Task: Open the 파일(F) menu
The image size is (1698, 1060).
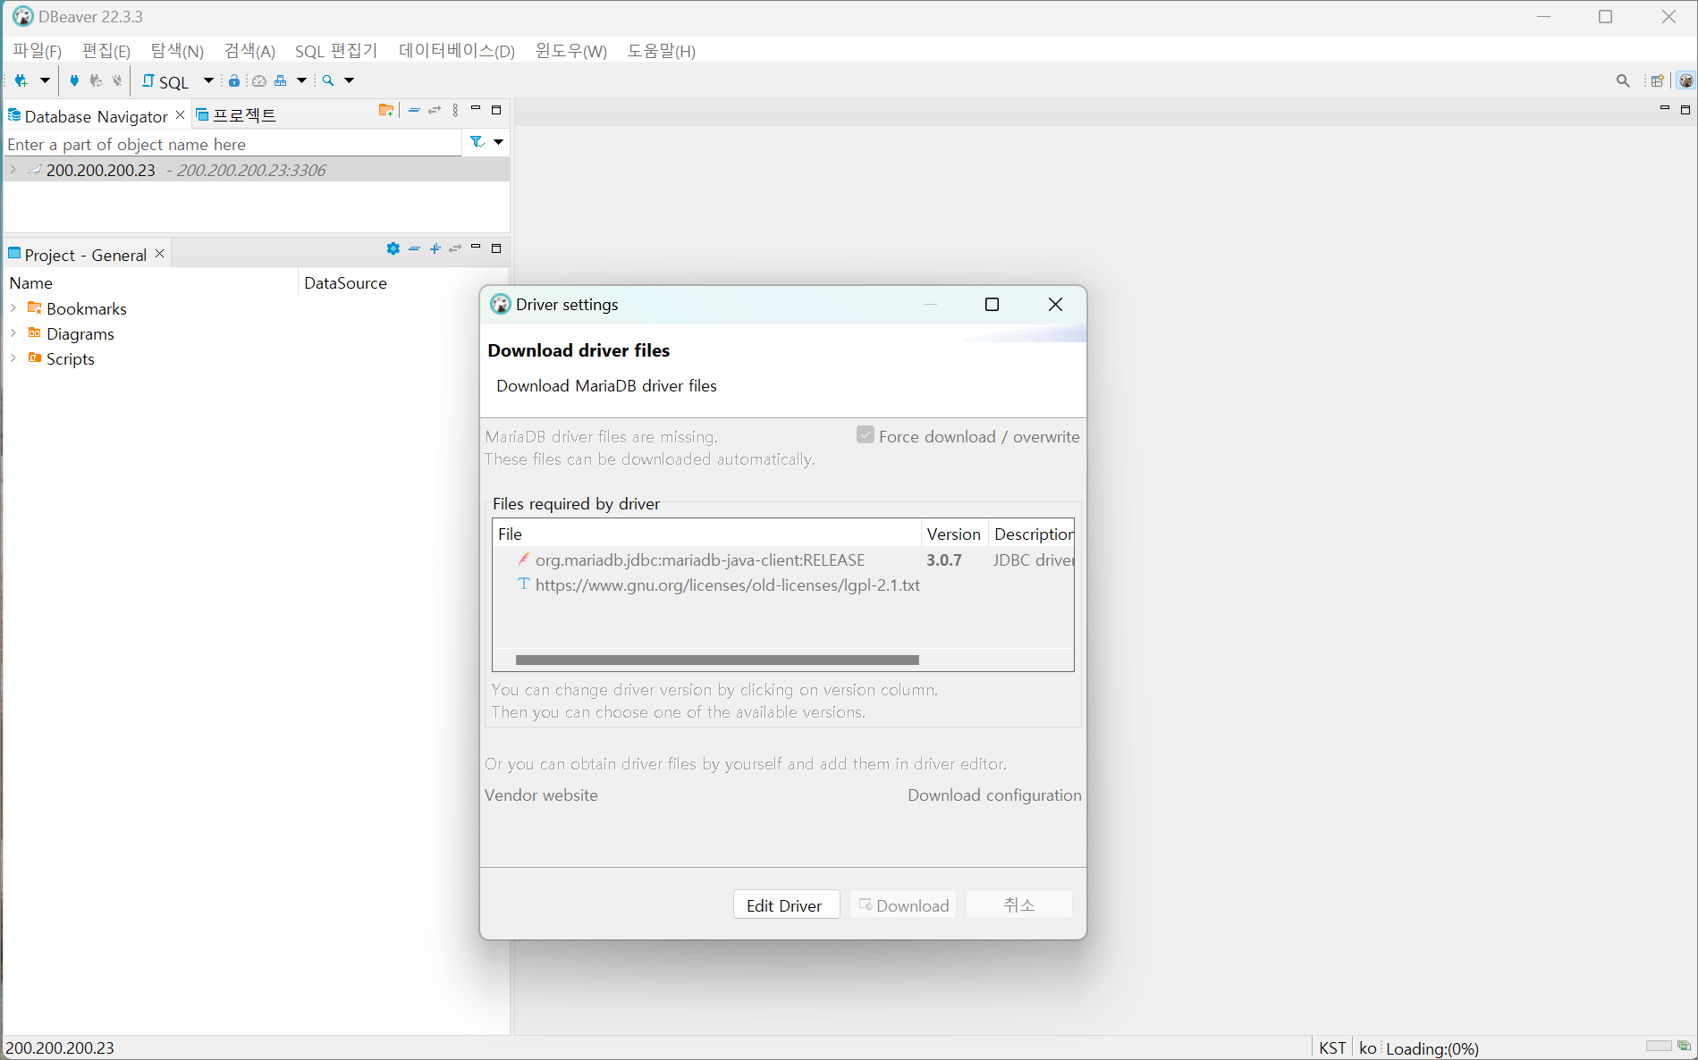Action: pyautogui.click(x=37, y=51)
